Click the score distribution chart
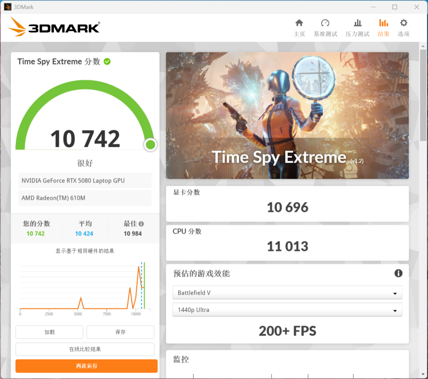 coord(85,289)
